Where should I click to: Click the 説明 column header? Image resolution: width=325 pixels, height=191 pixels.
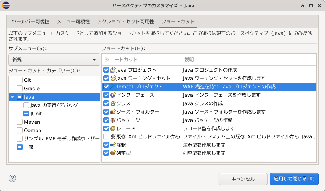point(249,60)
